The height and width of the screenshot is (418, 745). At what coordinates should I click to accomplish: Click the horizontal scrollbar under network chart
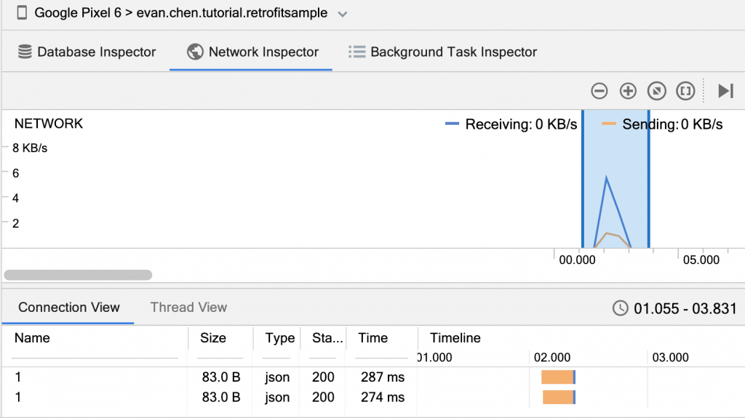point(78,275)
